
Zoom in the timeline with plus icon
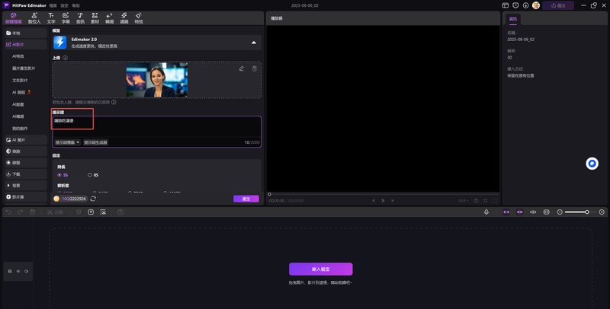(x=602, y=212)
